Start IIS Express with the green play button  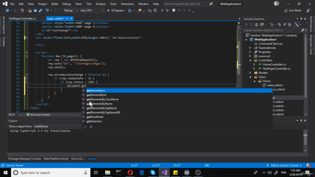(108, 10)
